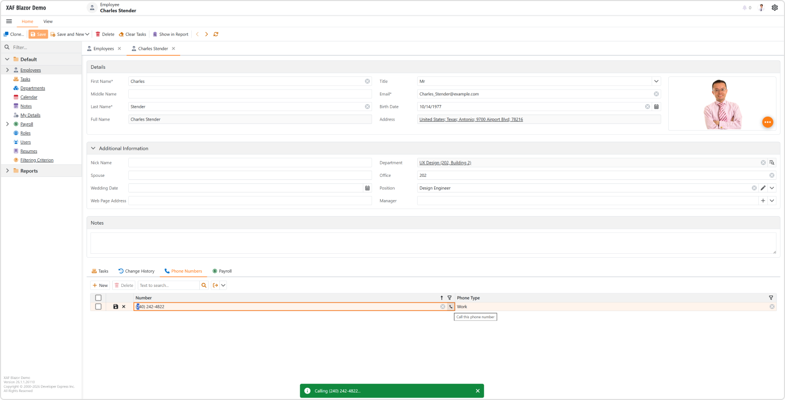Open the Birth Date calendar picker
This screenshot has height=400, width=785.
pyautogui.click(x=656, y=107)
